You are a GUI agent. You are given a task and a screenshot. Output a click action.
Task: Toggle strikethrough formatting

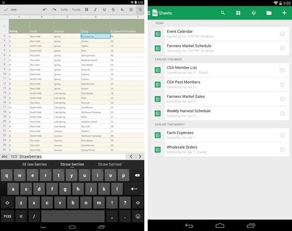pyautogui.click(x=113, y=10)
